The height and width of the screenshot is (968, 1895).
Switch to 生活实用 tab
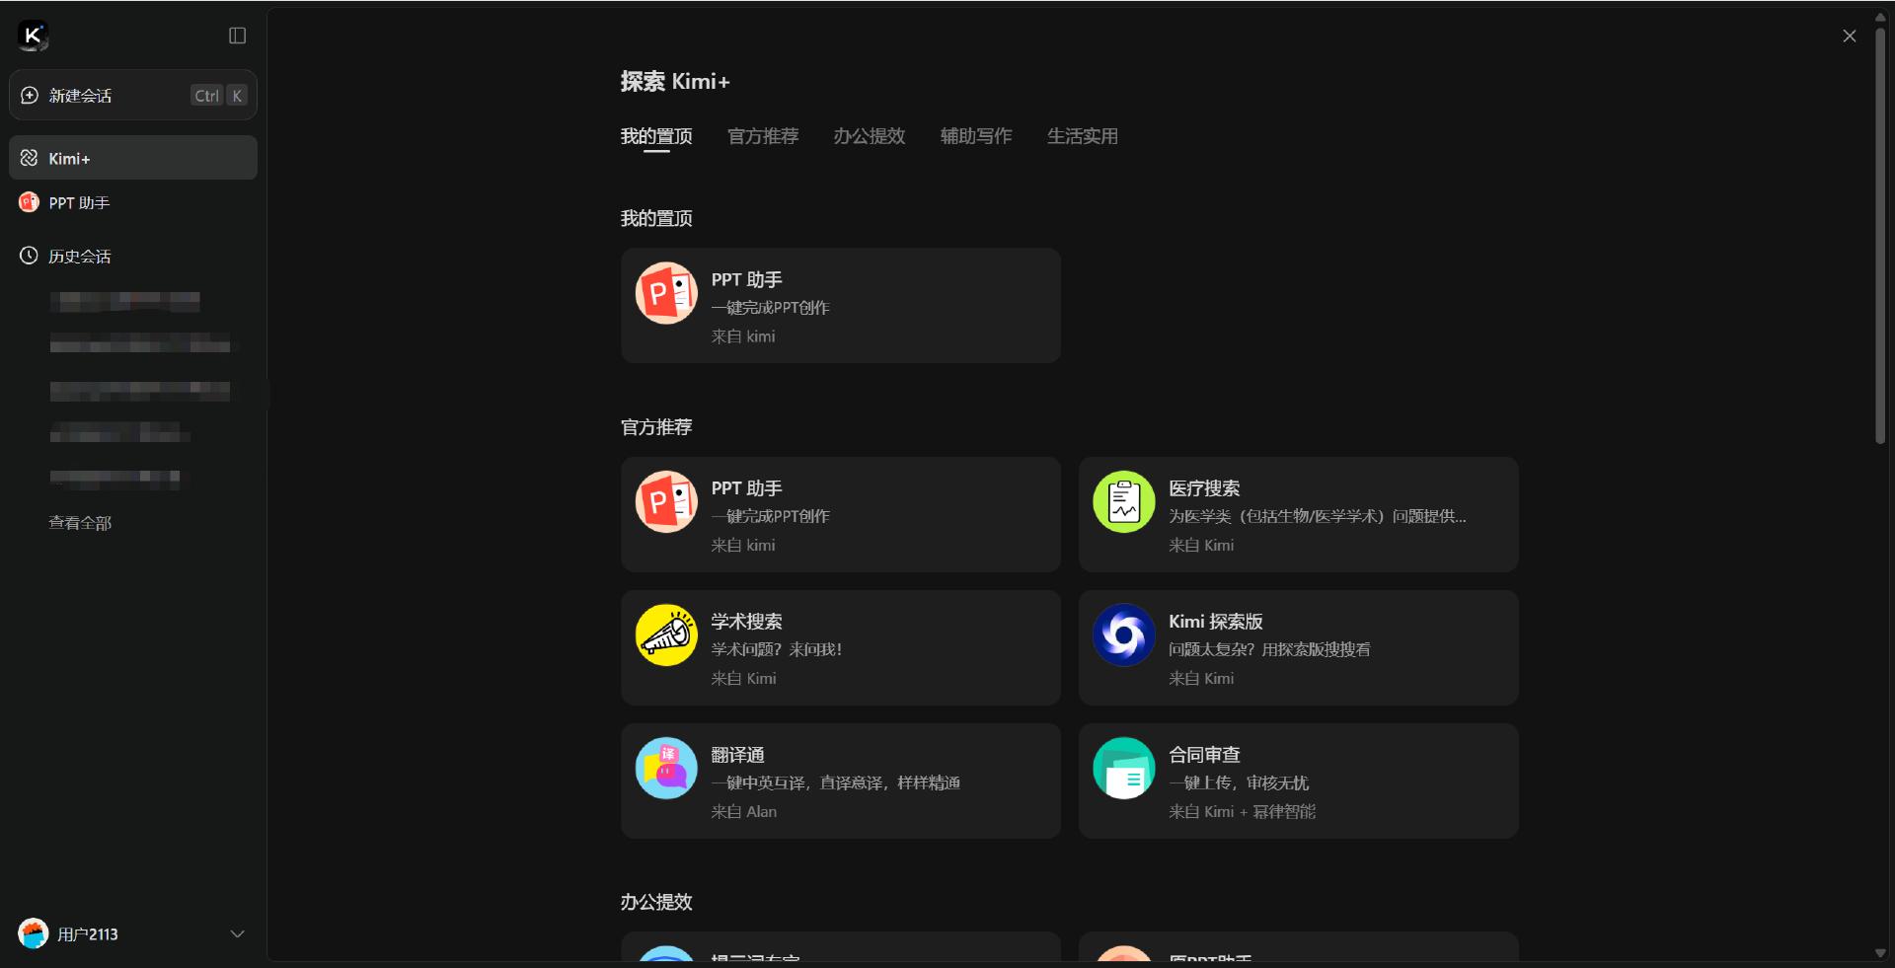tap(1083, 136)
